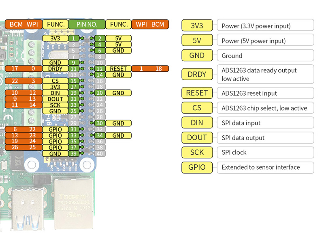Click the "GND" label beside pin 39

[x=55, y=154]
